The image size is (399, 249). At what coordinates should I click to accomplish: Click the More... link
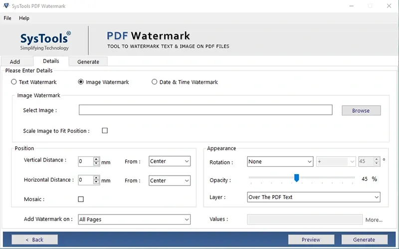click(x=374, y=220)
